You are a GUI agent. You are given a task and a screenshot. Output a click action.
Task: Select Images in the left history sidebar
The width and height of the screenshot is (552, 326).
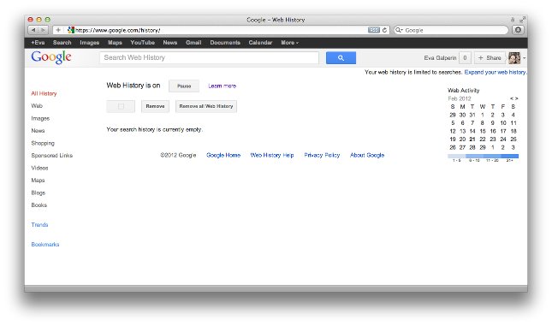pos(40,118)
